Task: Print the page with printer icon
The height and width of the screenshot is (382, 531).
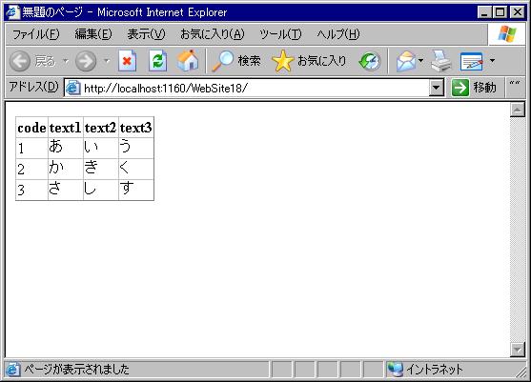Action: click(x=441, y=61)
